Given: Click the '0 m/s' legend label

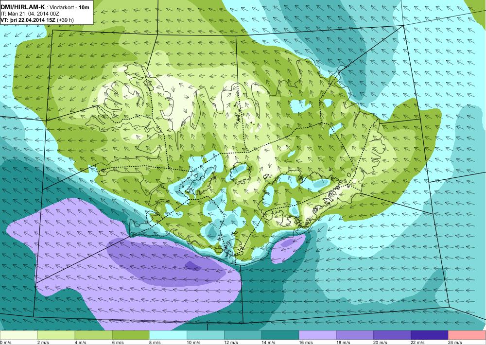Looking at the screenshot, I should click(x=6, y=343).
